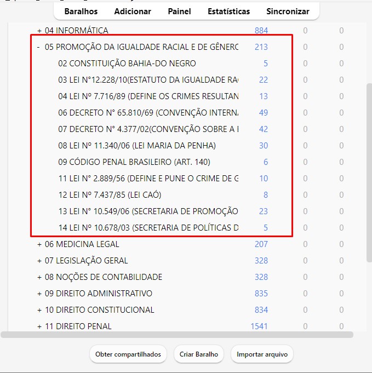Open subdeck 03 LEI N°12.228/10 Estatuto da Igualdade

click(148, 80)
